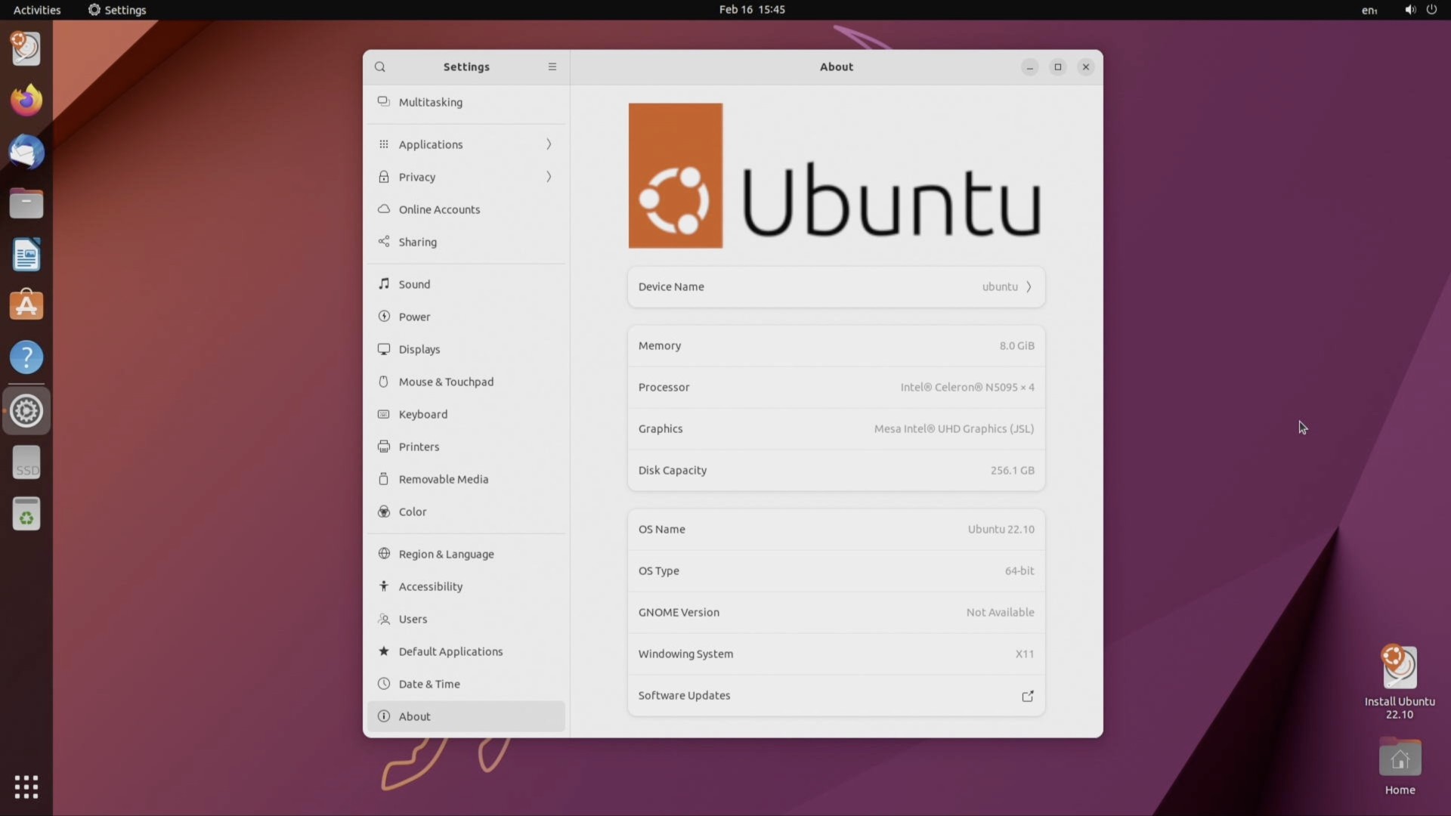1451x816 pixels.
Task: Open LibreOffice Writer from the dock
Action: click(26, 255)
